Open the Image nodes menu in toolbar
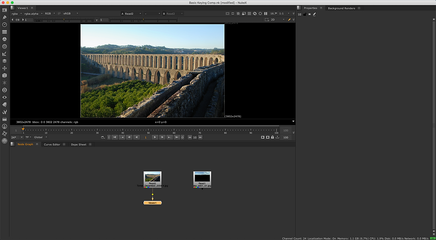Image resolution: width=436 pixels, height=240 pixels. [x=4, y=10]
